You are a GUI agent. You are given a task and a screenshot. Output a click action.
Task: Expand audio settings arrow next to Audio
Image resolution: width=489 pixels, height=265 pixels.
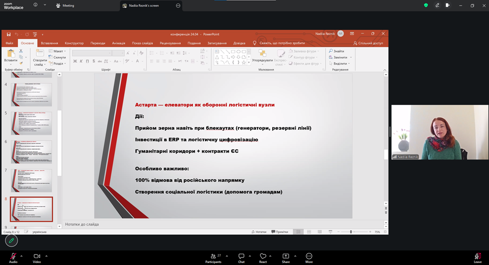[22, 256]
